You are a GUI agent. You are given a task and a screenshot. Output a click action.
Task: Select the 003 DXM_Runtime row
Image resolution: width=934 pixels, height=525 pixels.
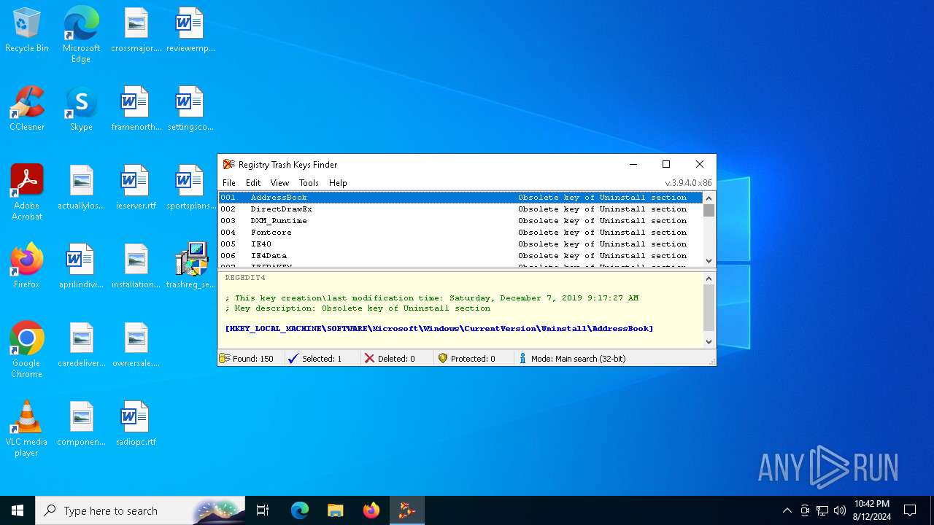(460, 221)
